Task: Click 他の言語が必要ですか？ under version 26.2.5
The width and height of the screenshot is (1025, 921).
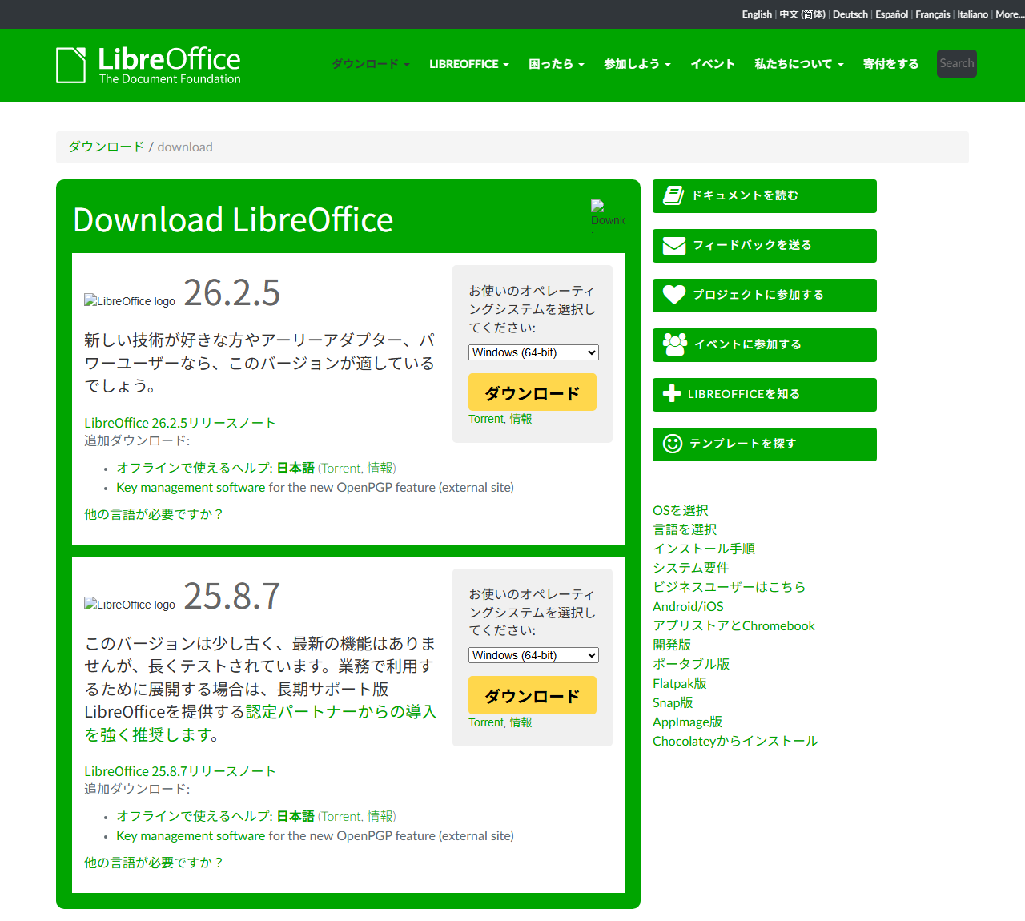Action: [x=155, y=514]
